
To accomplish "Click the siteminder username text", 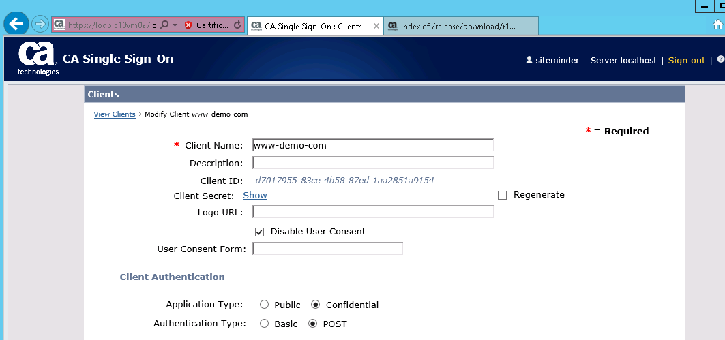I will pyautogui.click(x=557, y=60).
